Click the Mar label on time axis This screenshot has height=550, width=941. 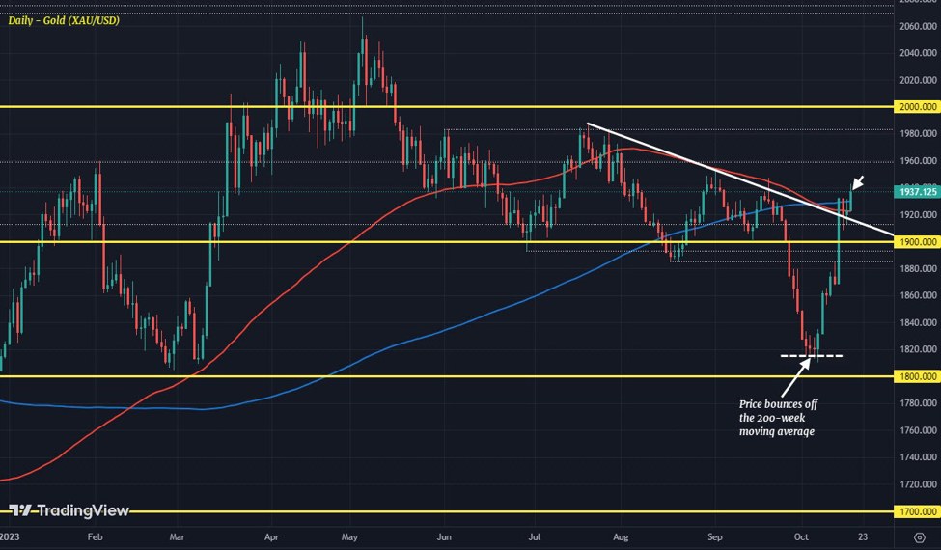[177, 536]
